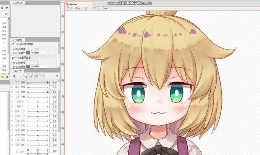This screenshot has height=155, width=260.
Task: Click the orange folder icon in the left strip
Action: click(3, 77)
